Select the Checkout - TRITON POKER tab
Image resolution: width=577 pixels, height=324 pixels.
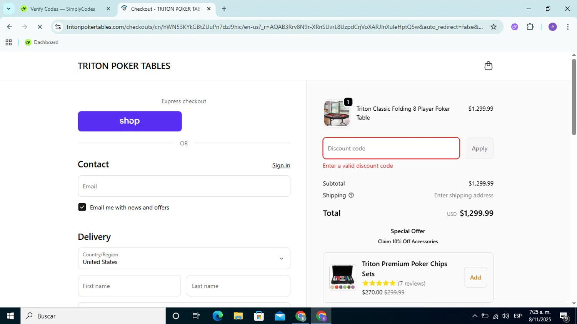166,9
